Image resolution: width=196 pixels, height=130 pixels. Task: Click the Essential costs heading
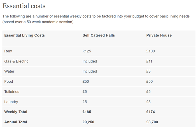(24, 6)
